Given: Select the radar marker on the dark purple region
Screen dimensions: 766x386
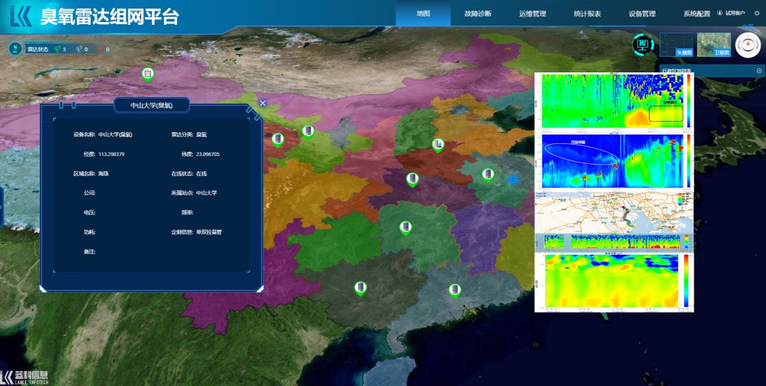Looking at the screenshot, I should 413,179.
